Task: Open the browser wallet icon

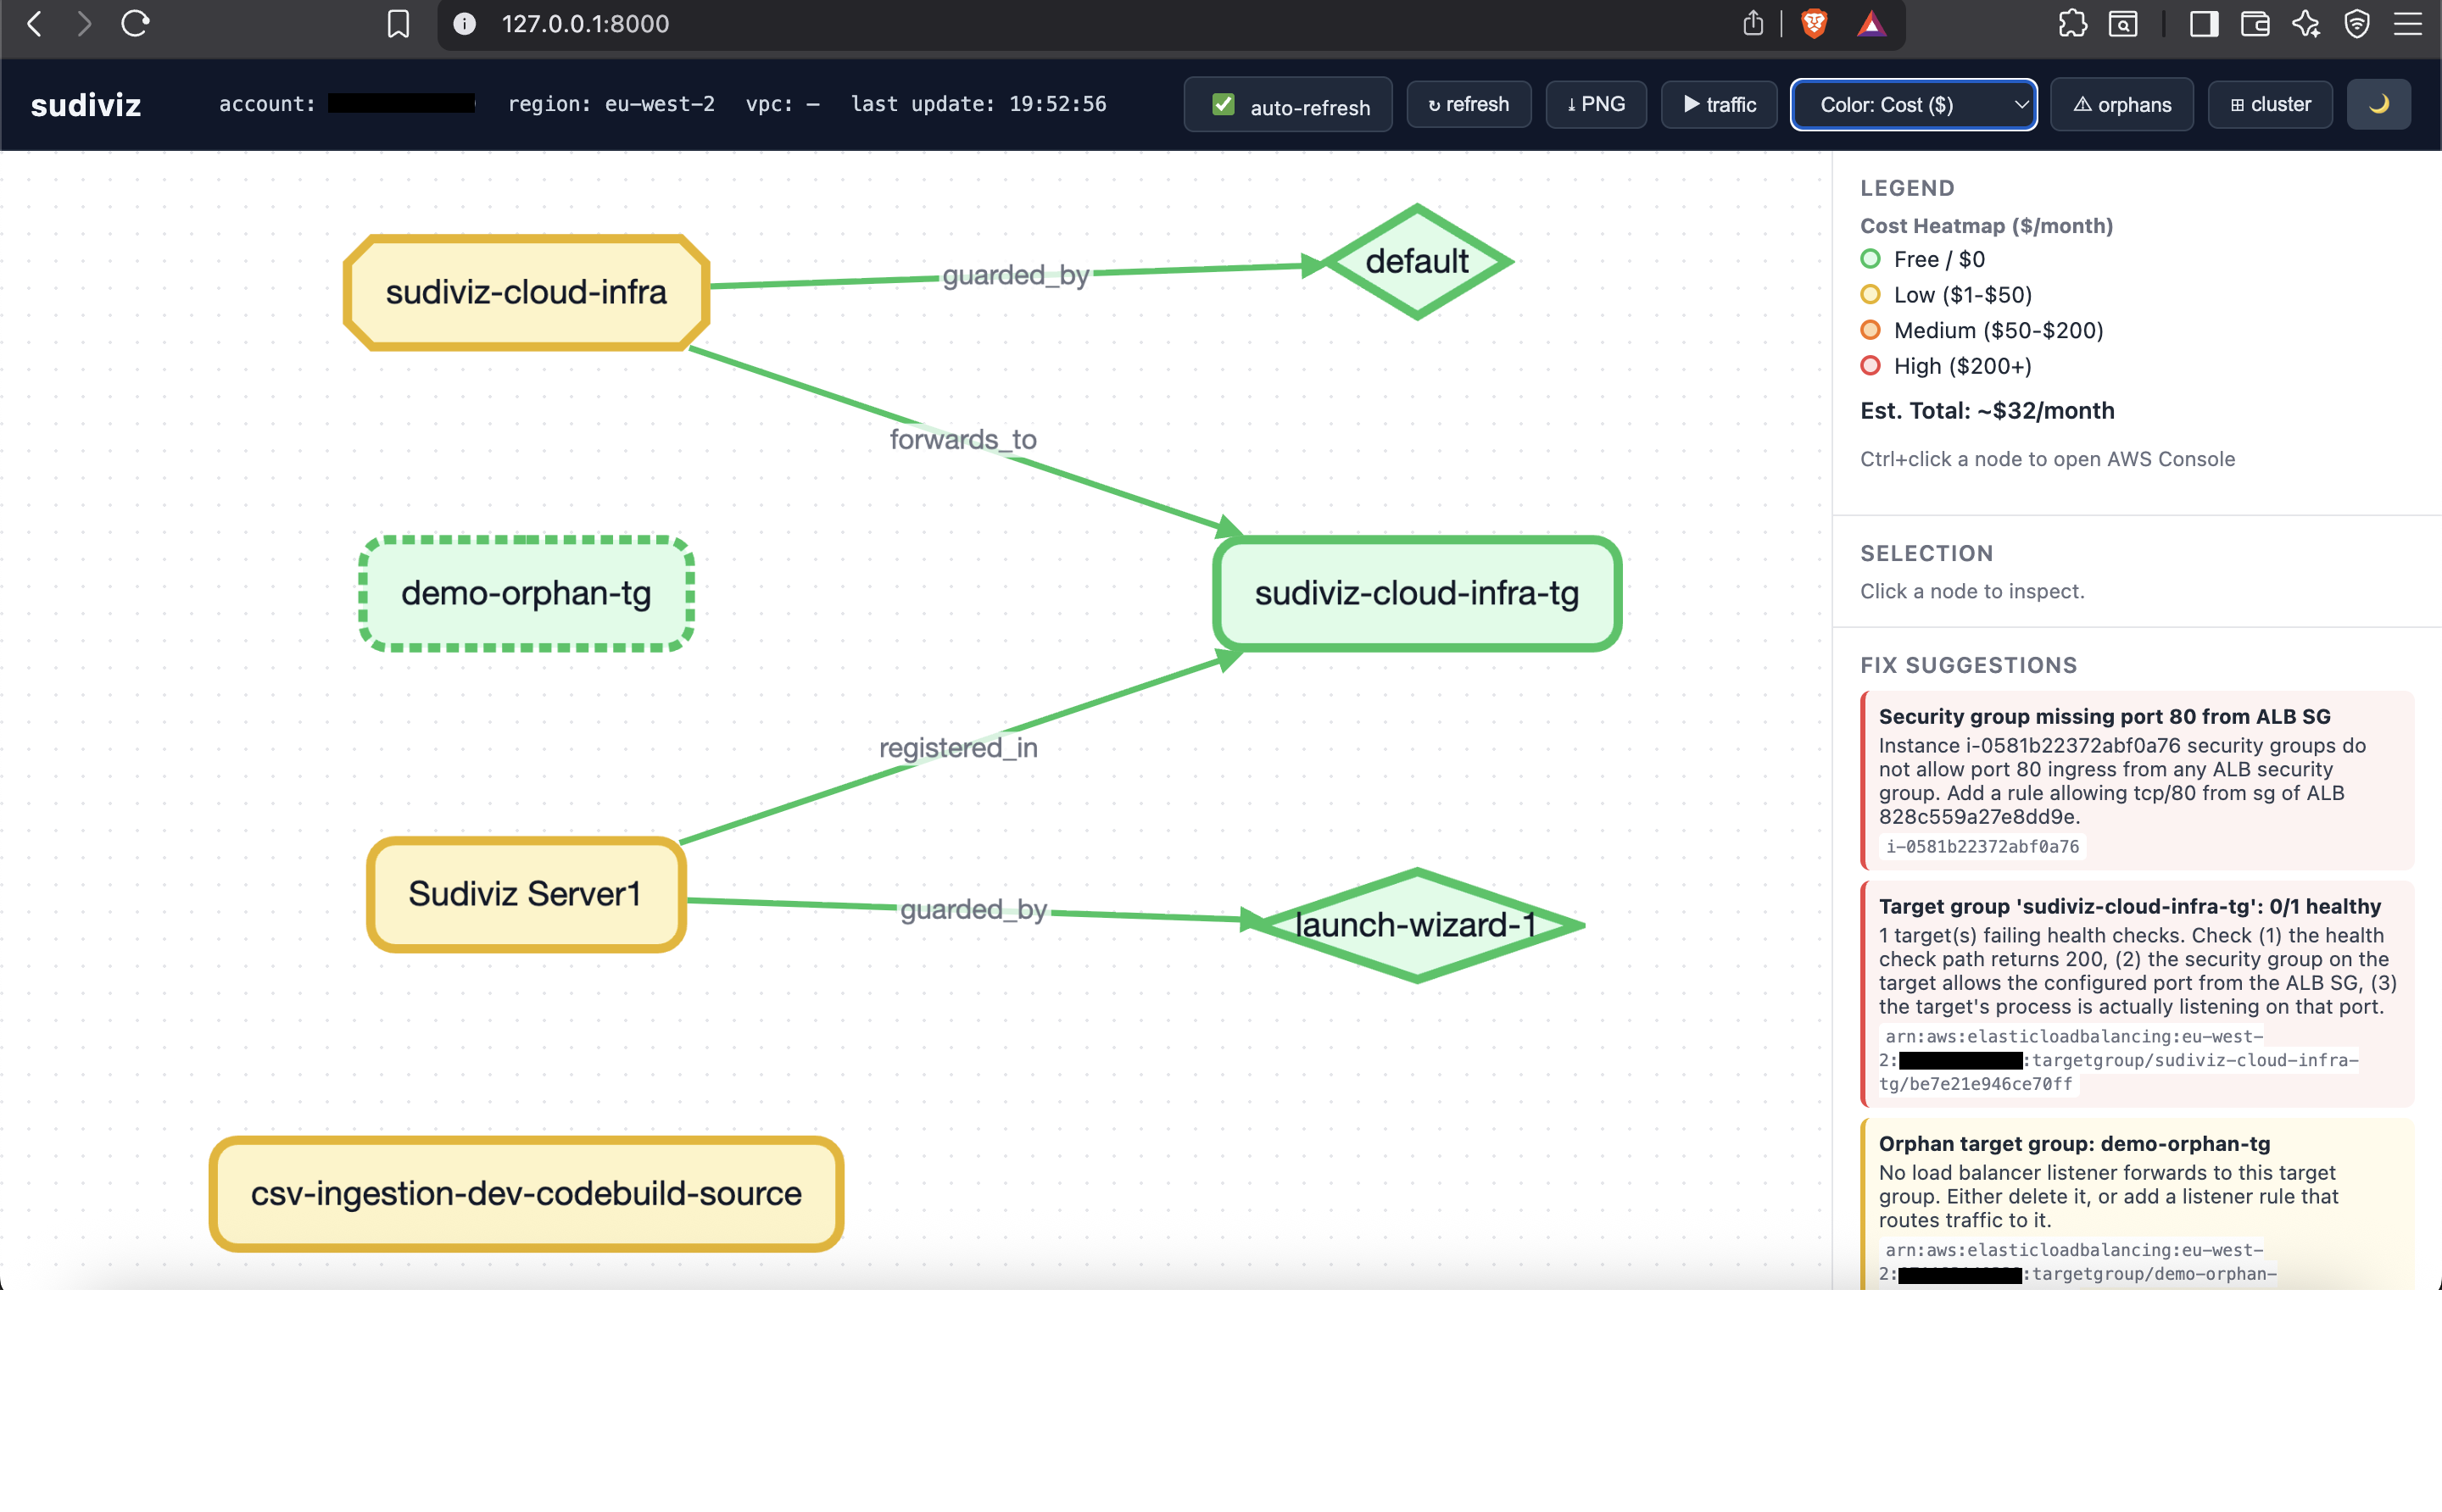Action: (2255, 23)
